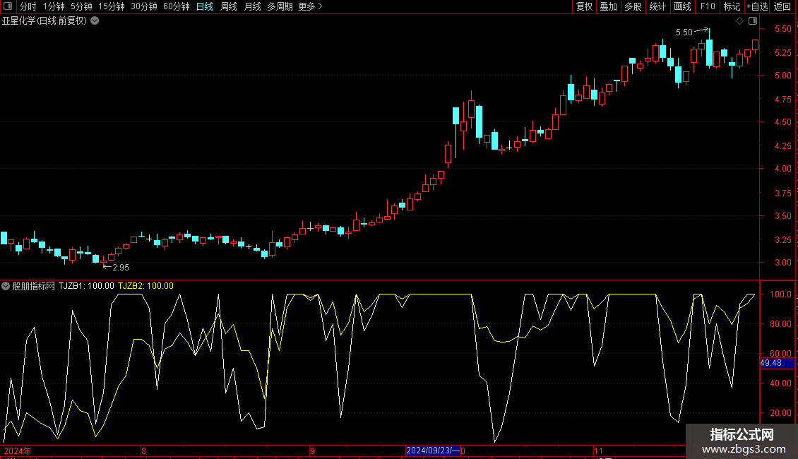Switch to 周线 weekly chart
The height and width of the screenshot is (459, 798).
(x=229, y=6)
